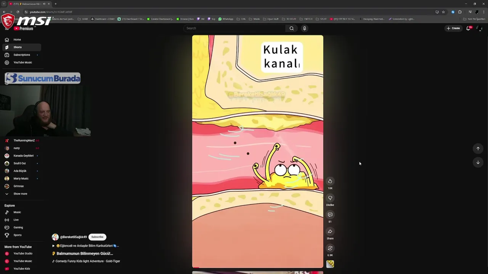Open Sports under Explore
Screen dimensions: 488x274
[x=21, y=235]
